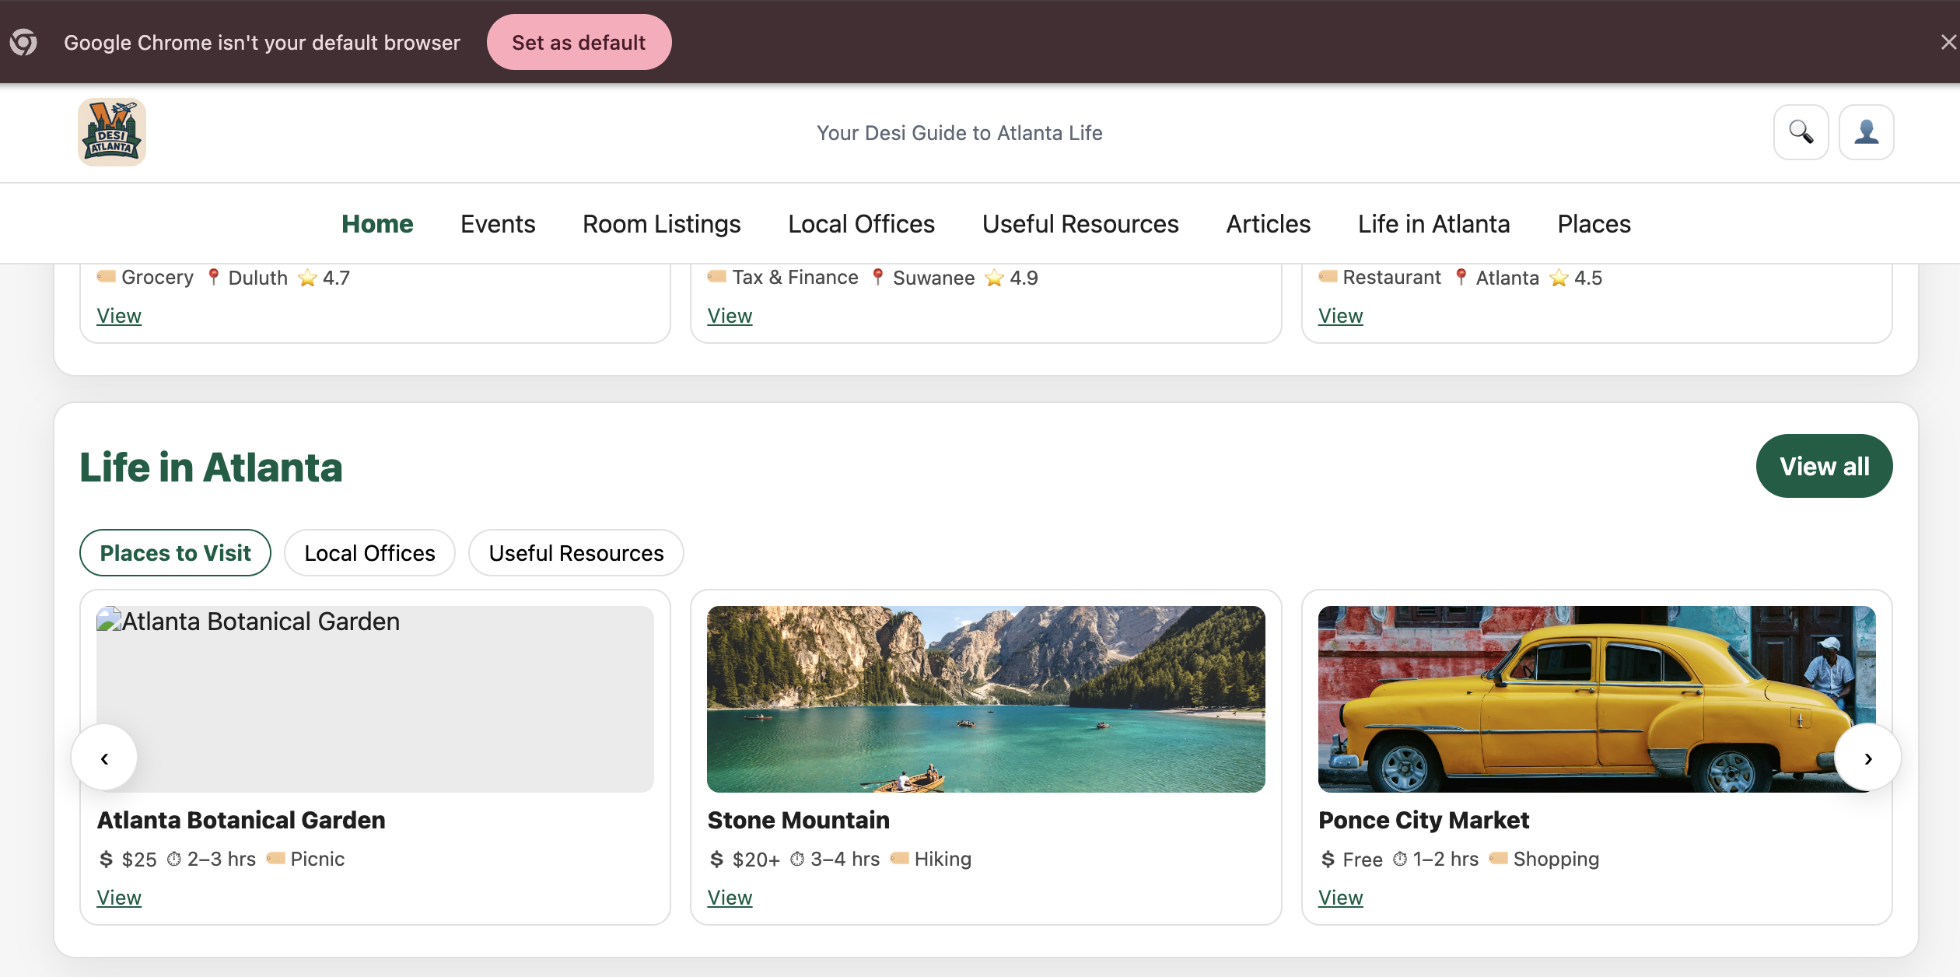
Task: Go to next carousel slide arrow
Action: coord(1867,758)
